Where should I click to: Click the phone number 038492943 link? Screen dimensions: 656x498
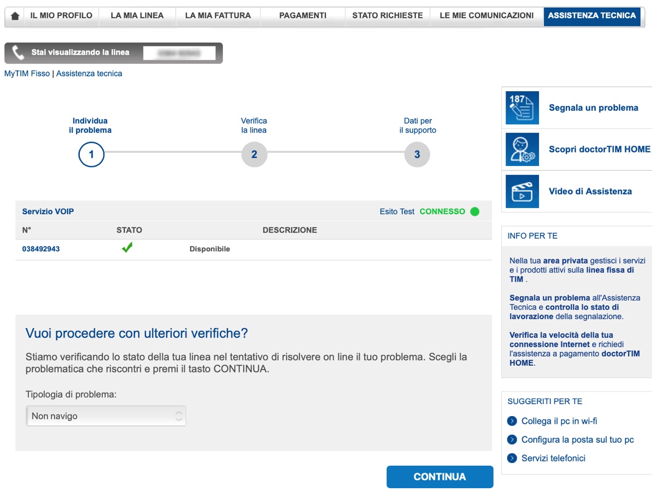pos(41,249)
